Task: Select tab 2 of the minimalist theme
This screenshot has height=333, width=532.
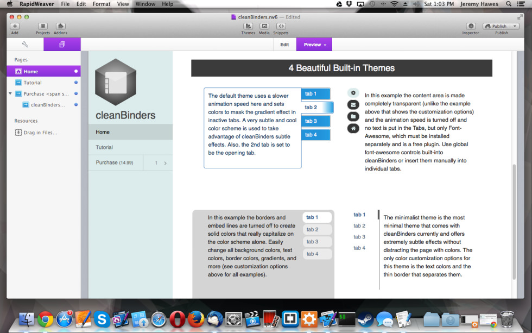Action: (359, 226)
